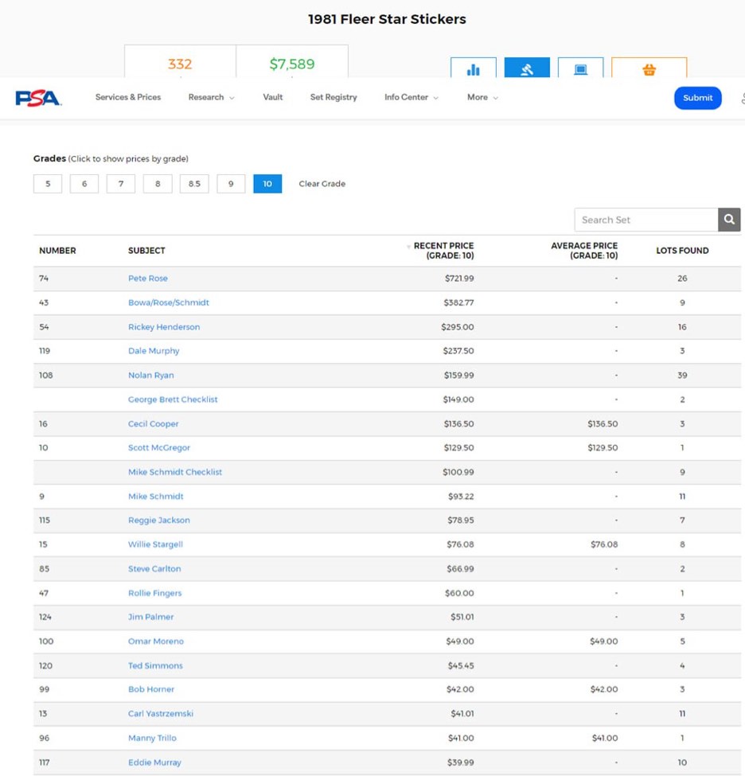This screenshot has width=745, height=776.
Task: Open Reggie Jackson card link
Action: tap(159, 521)
